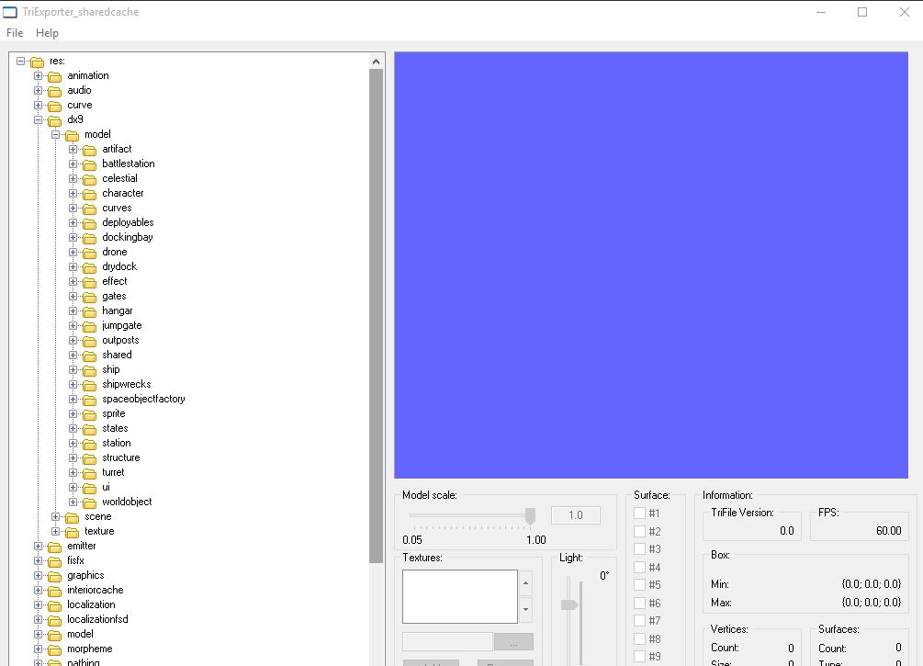Enable Surface #4 checkbox
This screenshot has height=666, width=923.
click(x=639, y=567)
